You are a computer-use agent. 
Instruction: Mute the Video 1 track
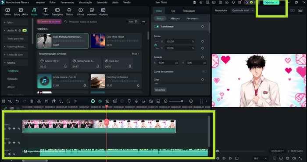pyautogui.click(x=9, y=143)
